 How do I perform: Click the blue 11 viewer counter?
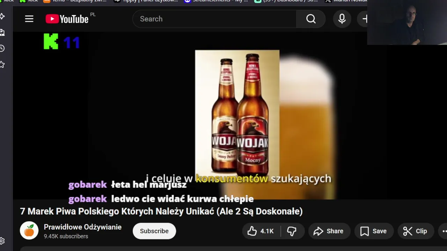72,43
